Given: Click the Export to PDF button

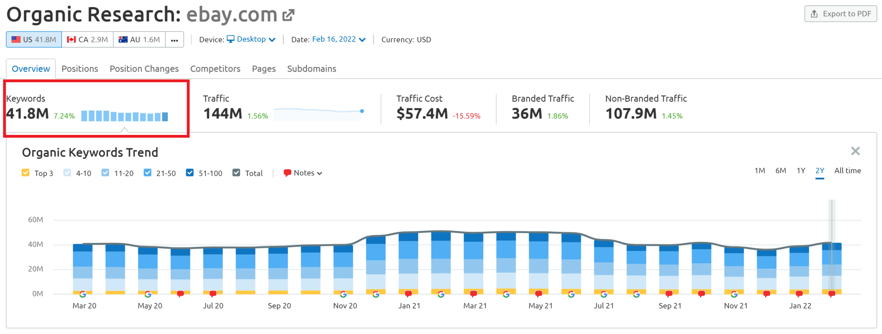Looking at the screenshot, I should coord(841,14).
